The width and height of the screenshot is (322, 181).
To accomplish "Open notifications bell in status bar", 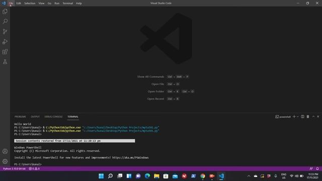I will [x=317, y=169].
